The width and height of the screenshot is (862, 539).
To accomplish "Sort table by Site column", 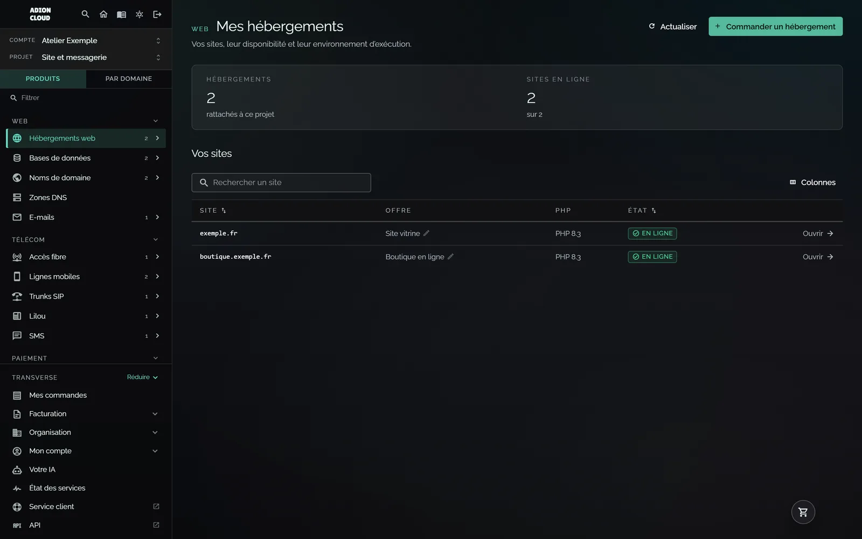I will click(213, 211).
